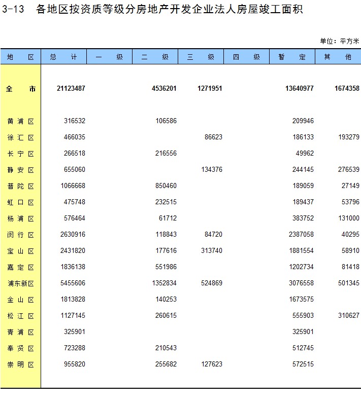Select the 其他 column header
The width and height of the screenshot is (361, 405).
click(x=338, y=57)
